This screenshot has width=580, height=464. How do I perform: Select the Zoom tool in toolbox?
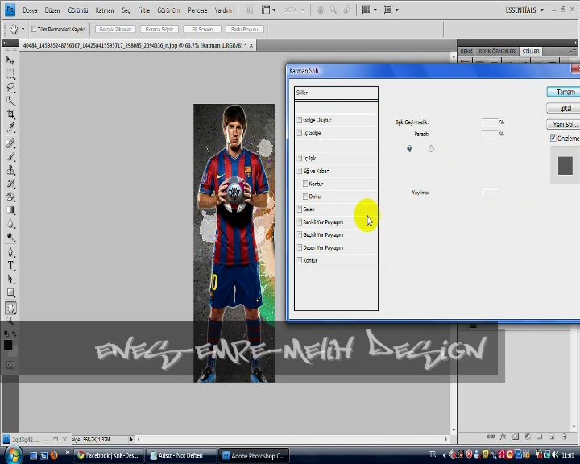click(10, 321)
